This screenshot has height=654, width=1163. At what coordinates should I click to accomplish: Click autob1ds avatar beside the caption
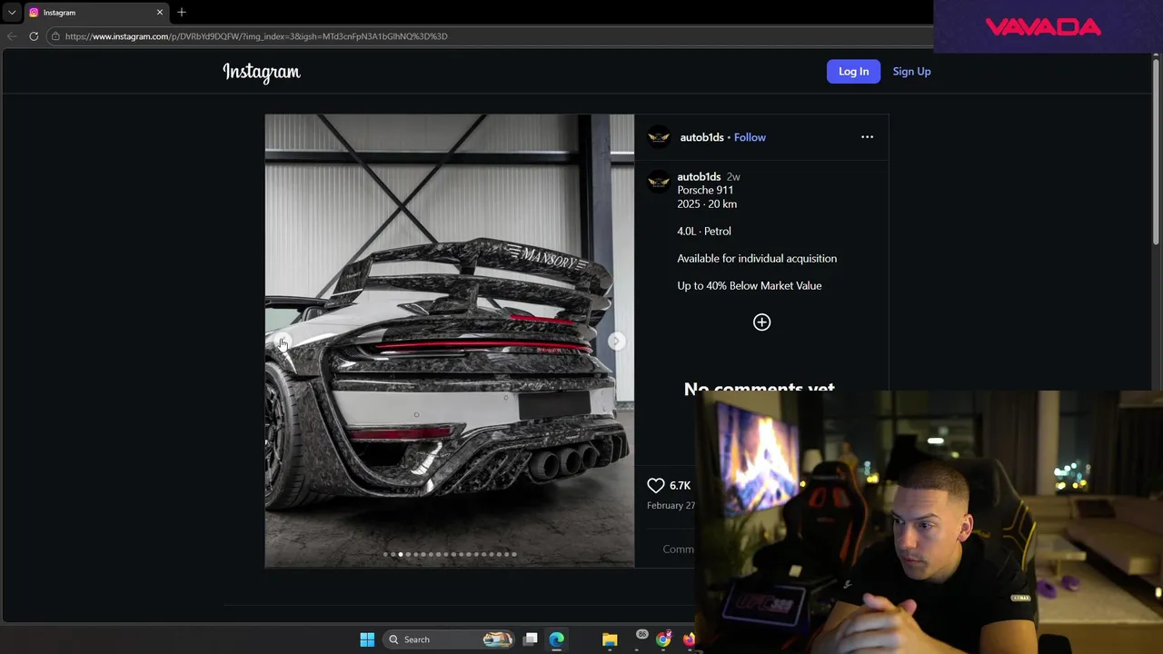(659, 182)
